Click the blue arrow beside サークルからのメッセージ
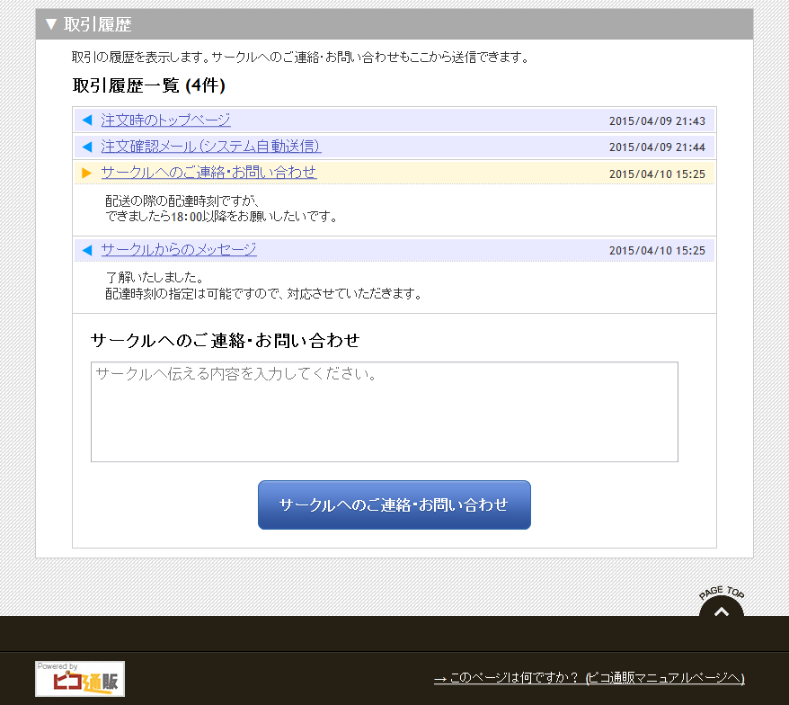Screen dimensions: 789x705 click(87, 250)
